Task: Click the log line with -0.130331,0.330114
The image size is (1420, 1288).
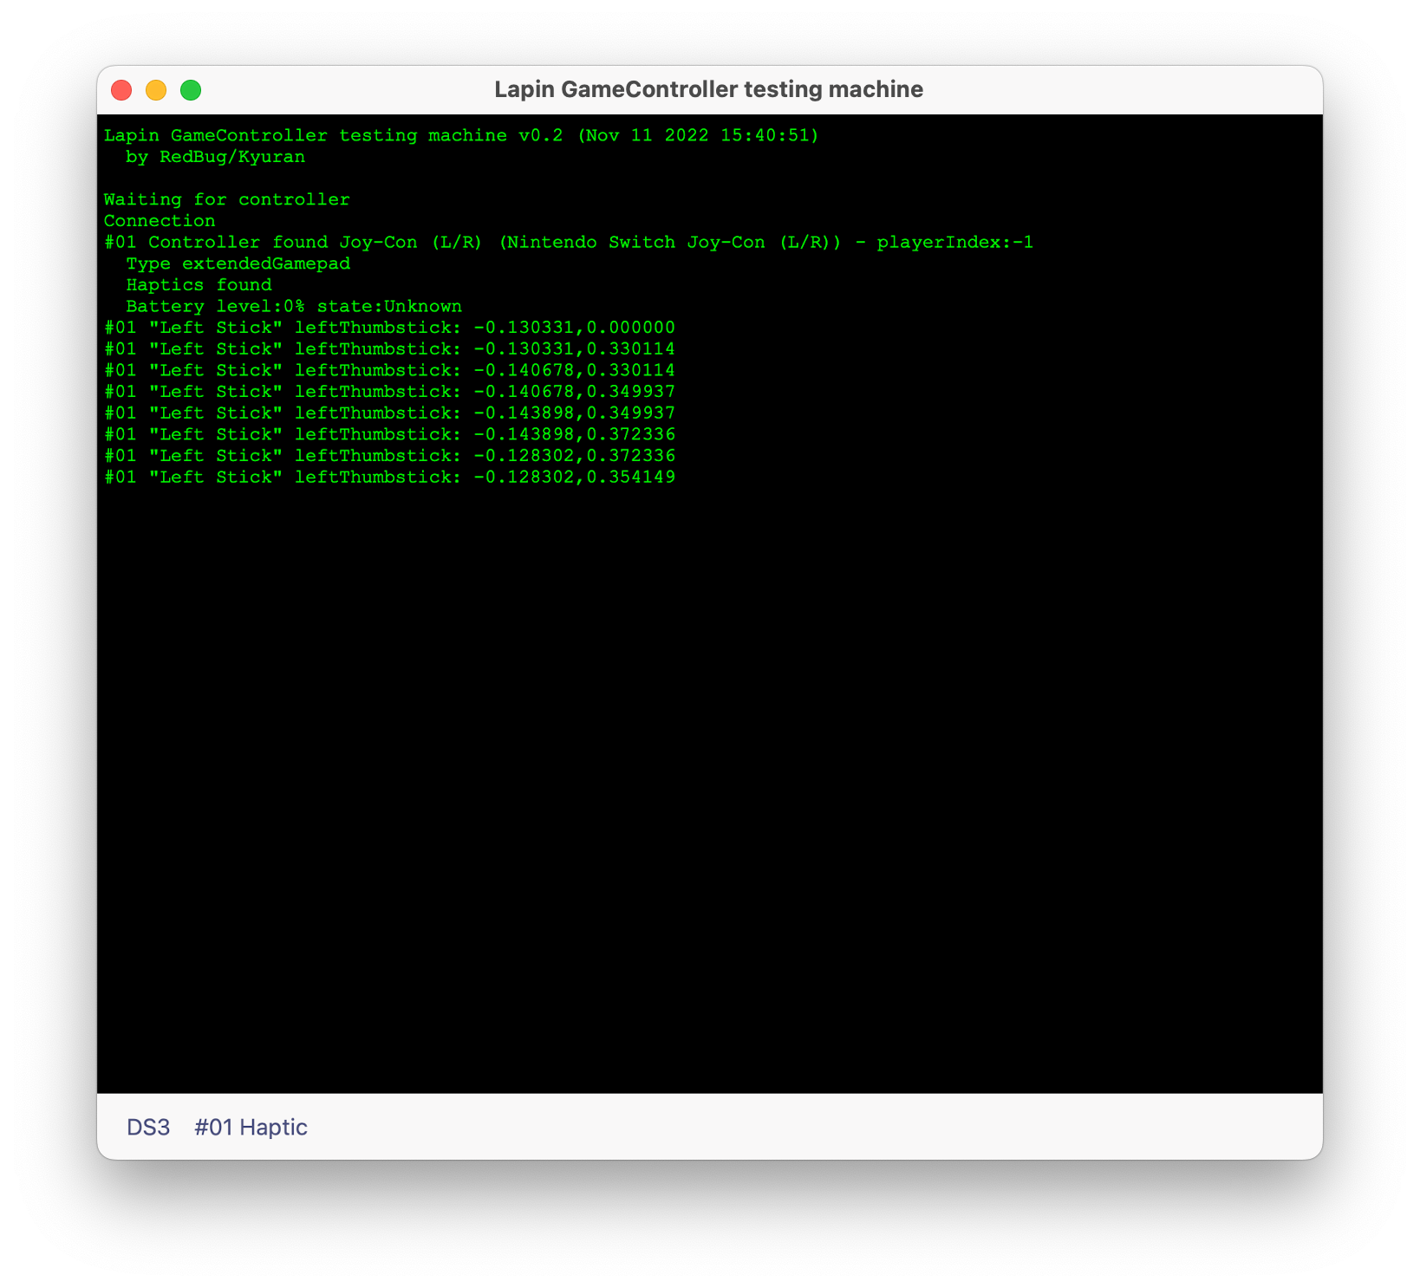Action: pos(389,349)
